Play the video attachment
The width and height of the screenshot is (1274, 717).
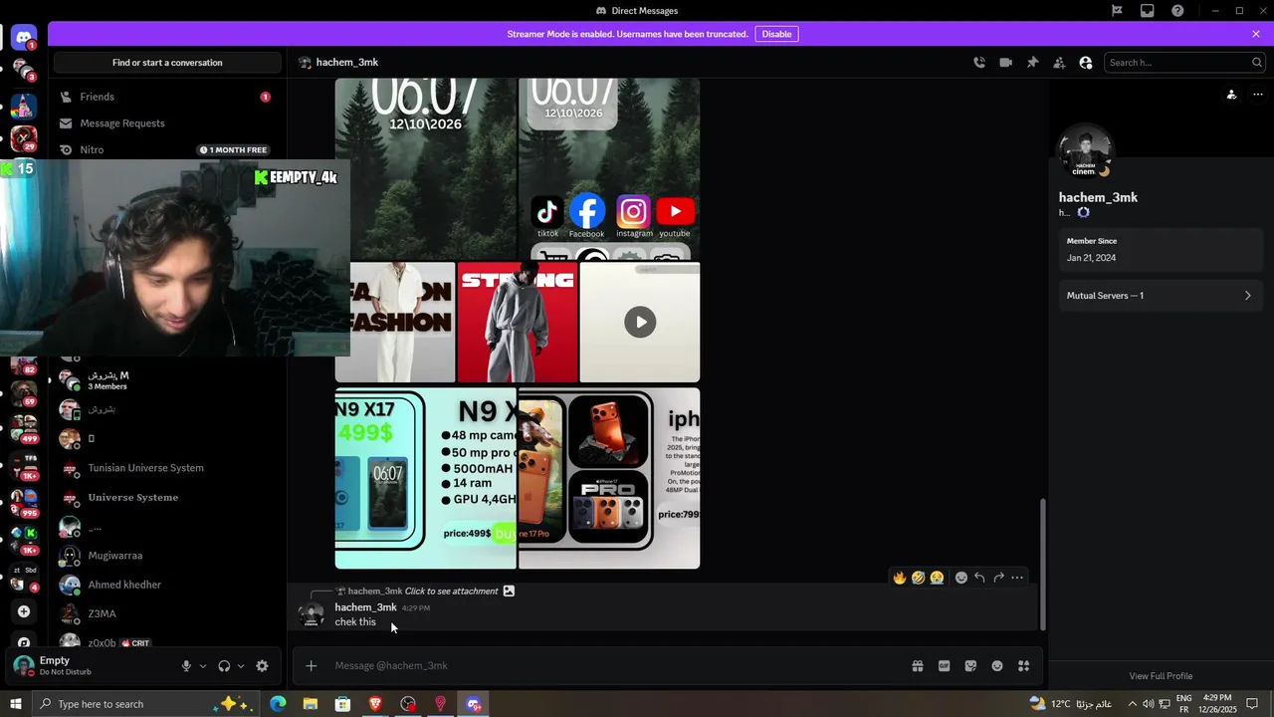click(x=640, y=322)
